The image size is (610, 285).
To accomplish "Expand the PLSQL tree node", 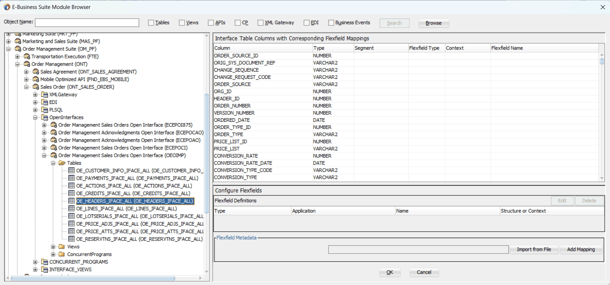I will (x=35, y=110).
